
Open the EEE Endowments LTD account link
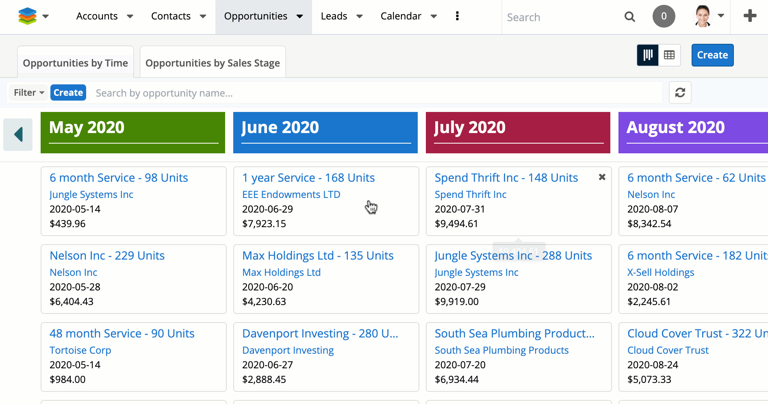(291, 195)
